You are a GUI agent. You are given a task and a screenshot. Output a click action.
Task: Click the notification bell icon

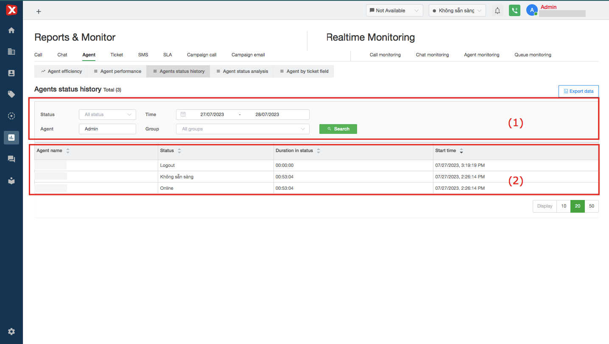coord(497,11)
